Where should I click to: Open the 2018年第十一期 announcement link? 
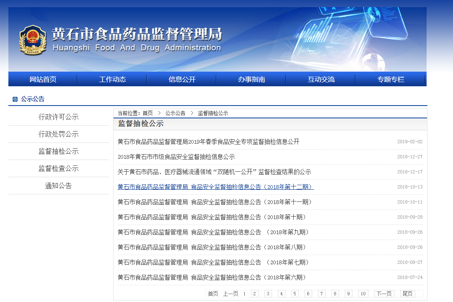[x=215, y=202]
